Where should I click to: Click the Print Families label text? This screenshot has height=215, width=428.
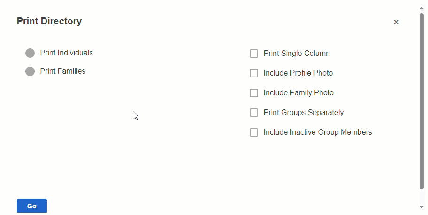coord(62,71)
